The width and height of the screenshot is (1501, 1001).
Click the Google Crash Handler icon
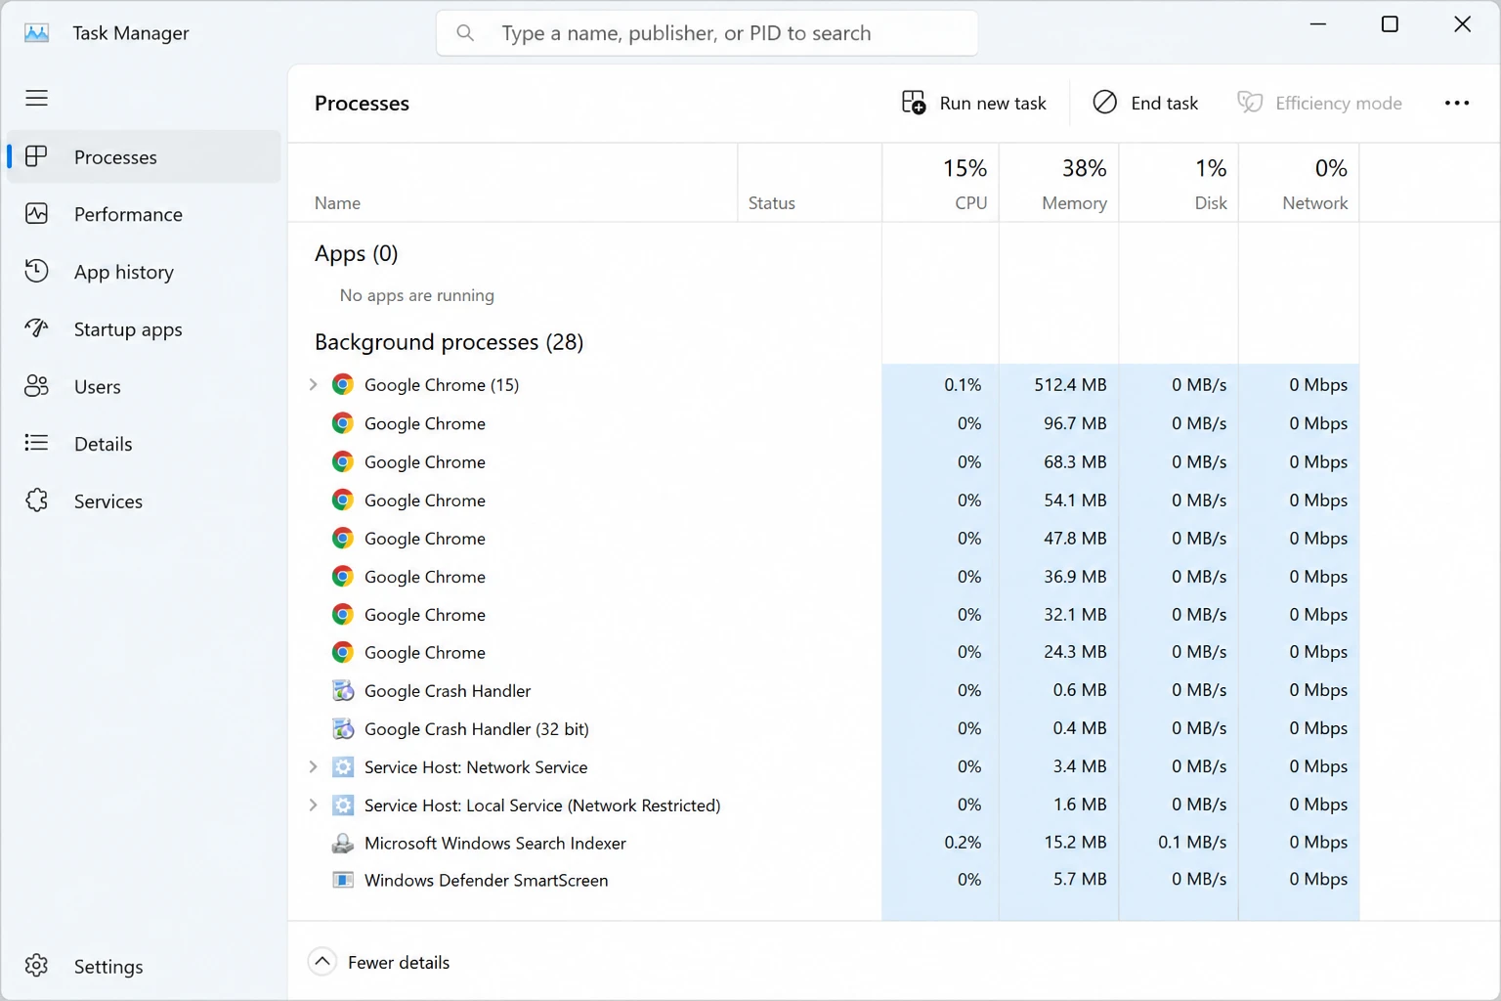pos(342,690)
